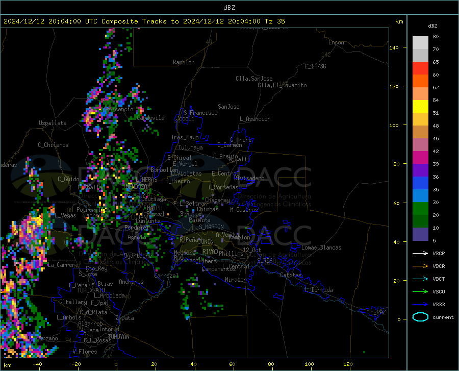
Task: Click the orange VBCR arrow in legend
Action: click(x=420, y=266)
